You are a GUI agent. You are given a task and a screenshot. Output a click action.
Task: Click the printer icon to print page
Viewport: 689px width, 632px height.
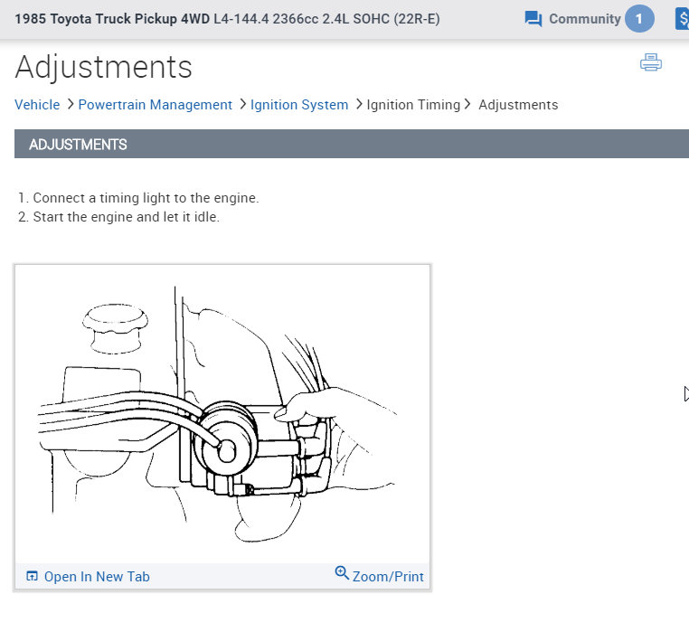(x=651, y=62)
